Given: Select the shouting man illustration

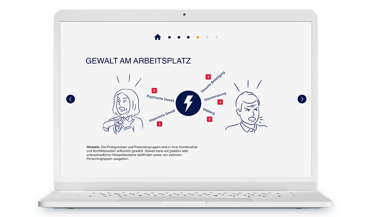Looking at the screenshot, I should coord(247,106).
